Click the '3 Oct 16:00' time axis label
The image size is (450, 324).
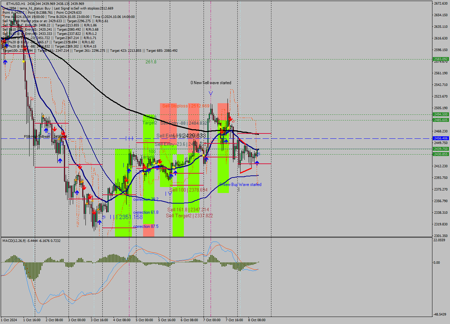point(99,320)
